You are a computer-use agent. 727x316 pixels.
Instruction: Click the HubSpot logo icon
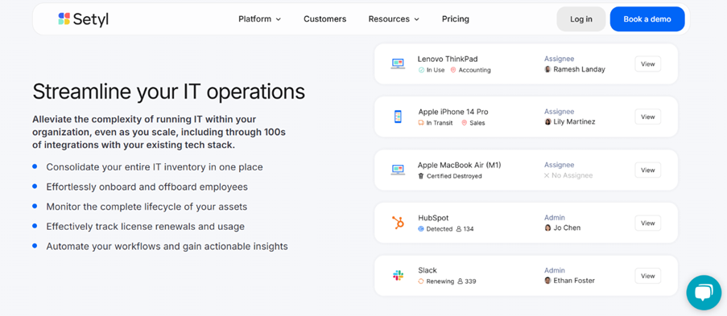(398, 223)
